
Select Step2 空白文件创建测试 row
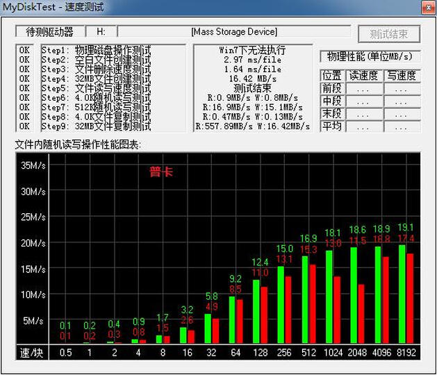pyautogui.click(x=96, y=60)
